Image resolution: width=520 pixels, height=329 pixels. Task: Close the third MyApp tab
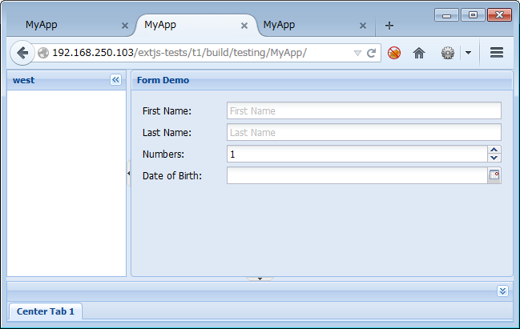click(x=363, y=26)
